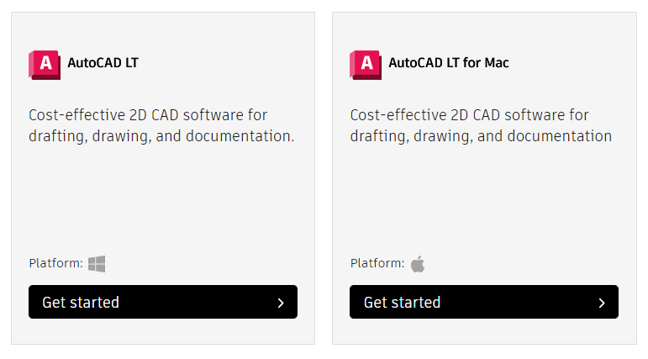Open the AutoCAD LT for Mac title

pos(448,63)
